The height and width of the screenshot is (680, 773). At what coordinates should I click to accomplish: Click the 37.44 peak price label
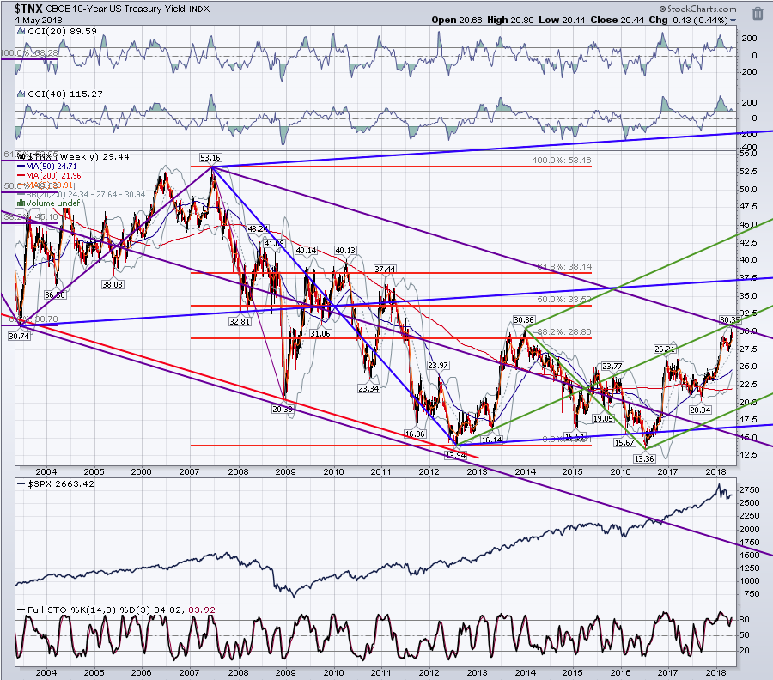(385, 269)
